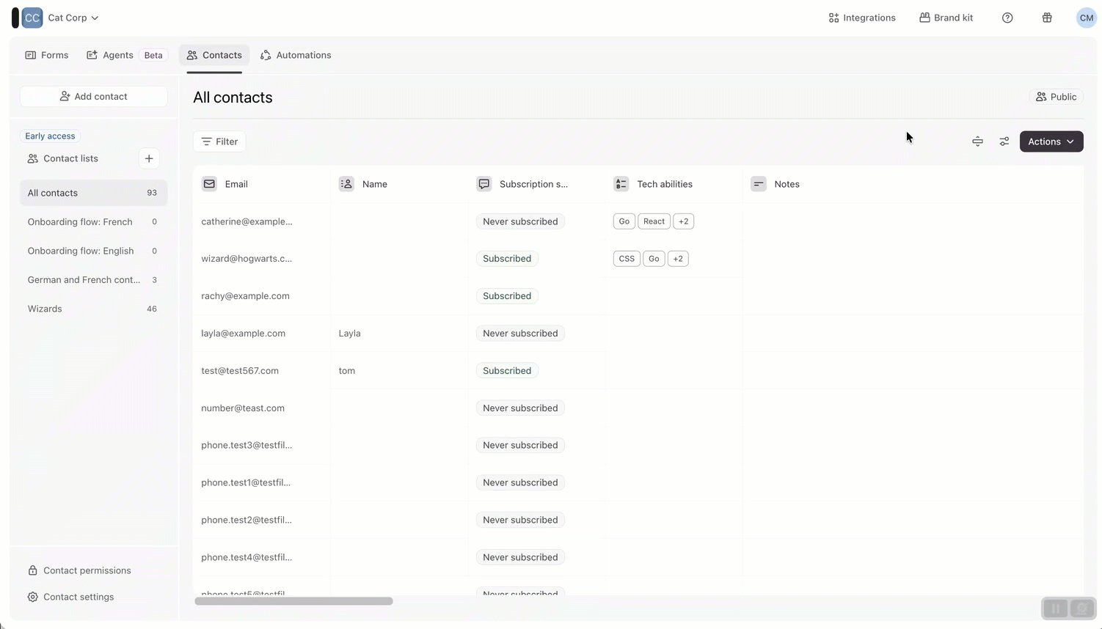Click the pause icon at bottom right
The width and height of the screenshot is (1102, 629).
coord(1055,608)
